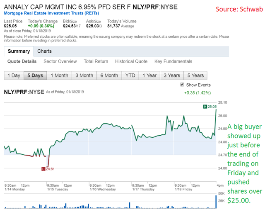Click the +0.35 (1.42%) period change
Screen dimensions: 265x212
pos(198,93)
